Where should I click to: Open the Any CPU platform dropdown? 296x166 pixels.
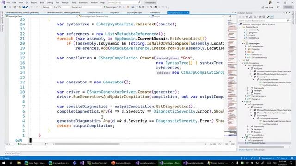tap(62, 7)
